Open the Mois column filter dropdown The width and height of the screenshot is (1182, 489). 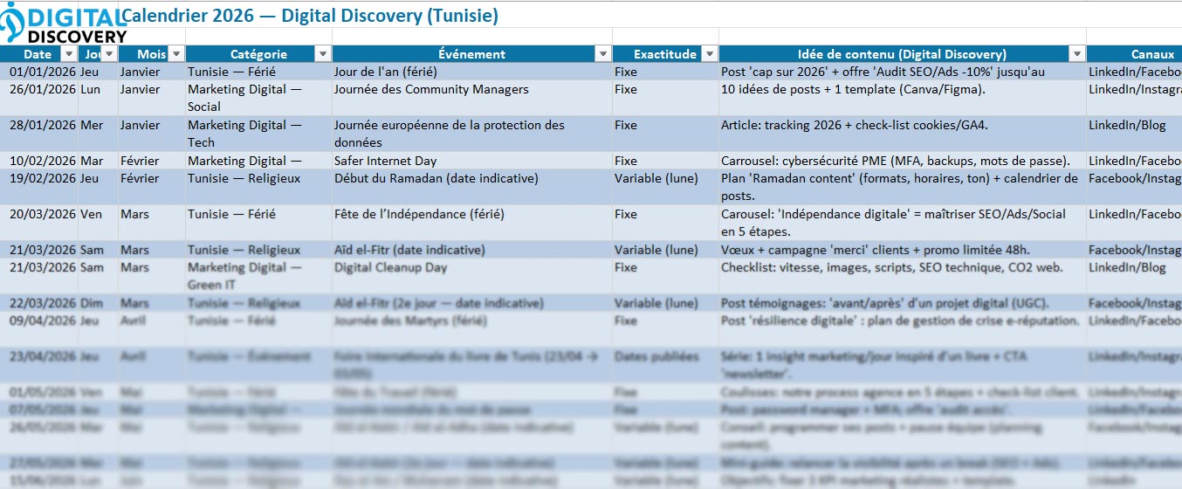(x=175, y=54)
